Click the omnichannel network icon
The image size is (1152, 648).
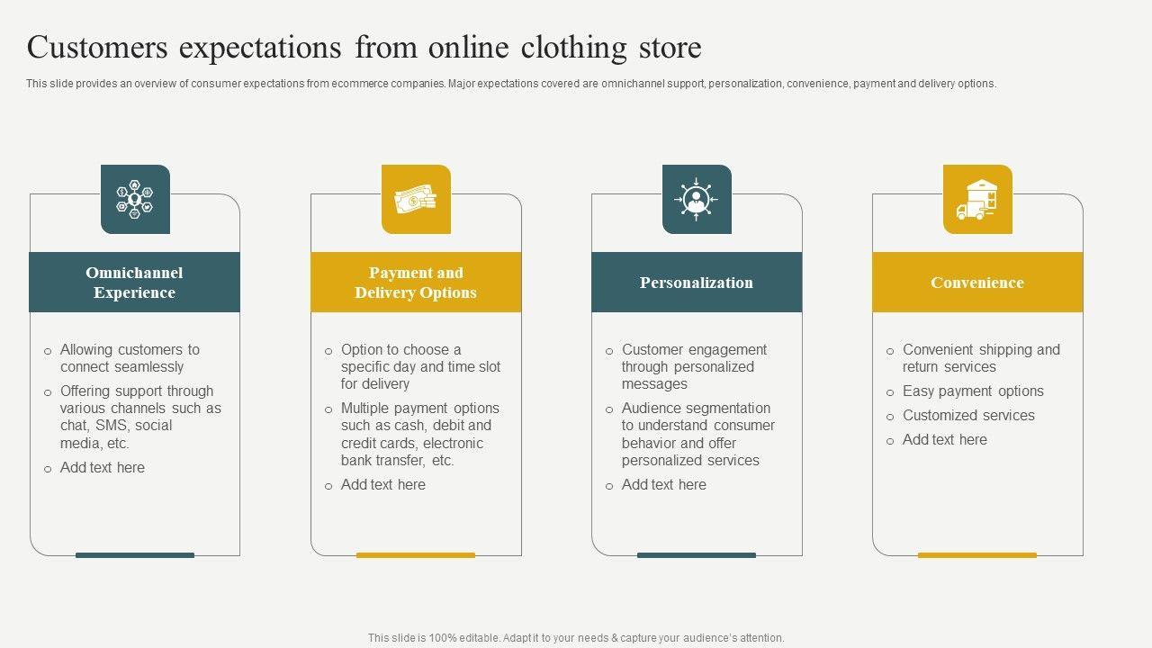click(135, 199)
